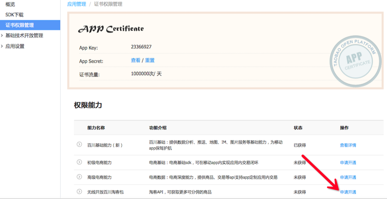This screenshot has width=387, height=199.
Task: Open 基础技术开放管理 sidebar item
Action: click(x=24, y=36)
